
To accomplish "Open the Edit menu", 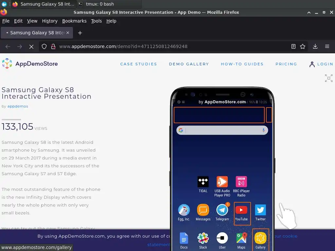I will click(18, 21).
